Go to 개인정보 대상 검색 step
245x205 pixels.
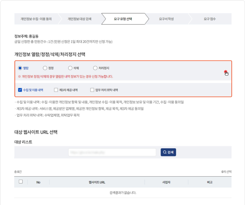pyautogui.click(x=79, y=19)
